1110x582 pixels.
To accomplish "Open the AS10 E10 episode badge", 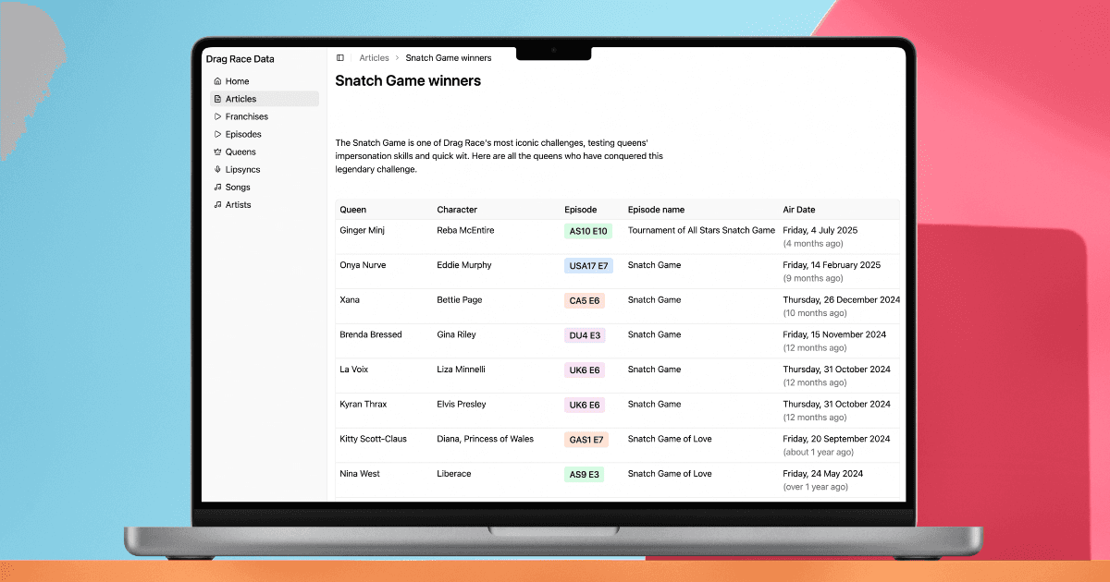I will [x=588, y=231].
